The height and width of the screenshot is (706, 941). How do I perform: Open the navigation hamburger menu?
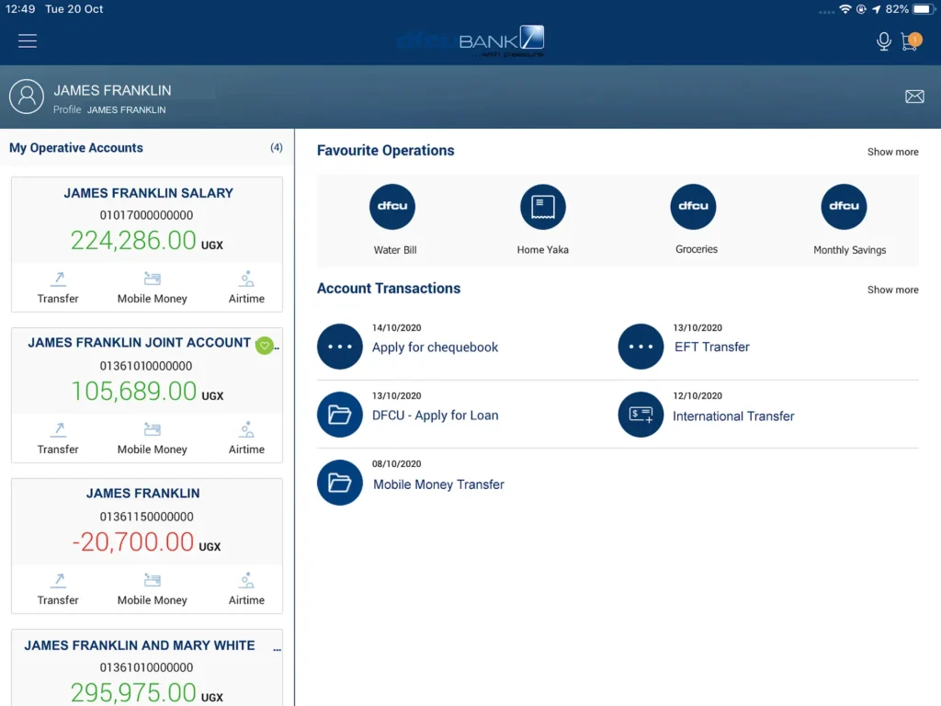point(27,40)
